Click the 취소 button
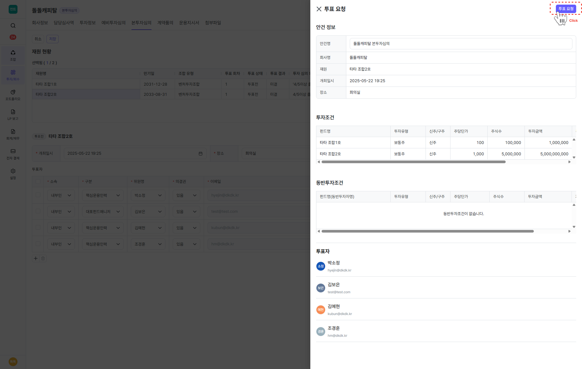 click(x=38, y=39)
